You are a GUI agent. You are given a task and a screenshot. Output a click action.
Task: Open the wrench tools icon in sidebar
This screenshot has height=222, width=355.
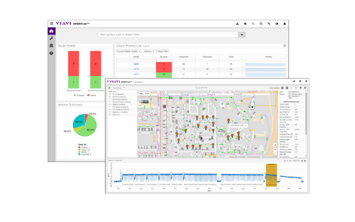click(x=52, y=38)
